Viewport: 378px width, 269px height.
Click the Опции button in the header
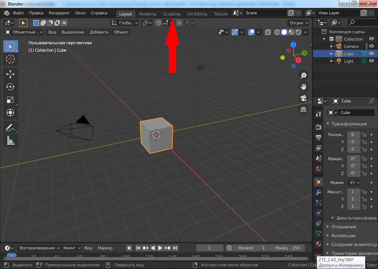click(298, 23)
